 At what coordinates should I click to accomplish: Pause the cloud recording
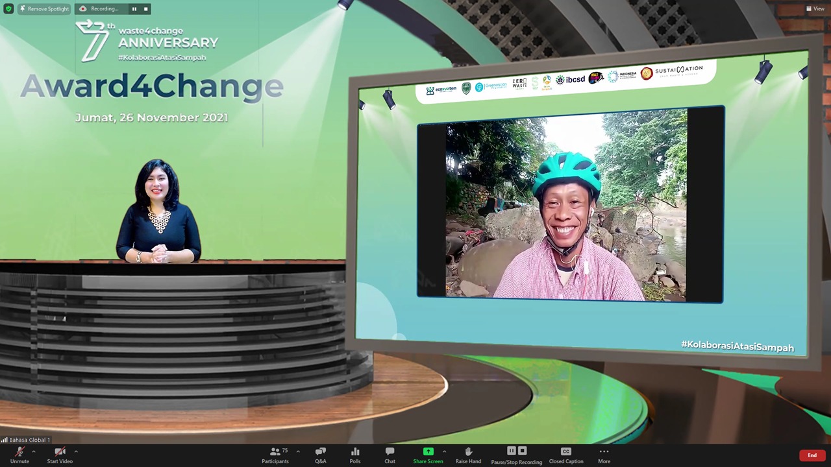click(512, 451)
